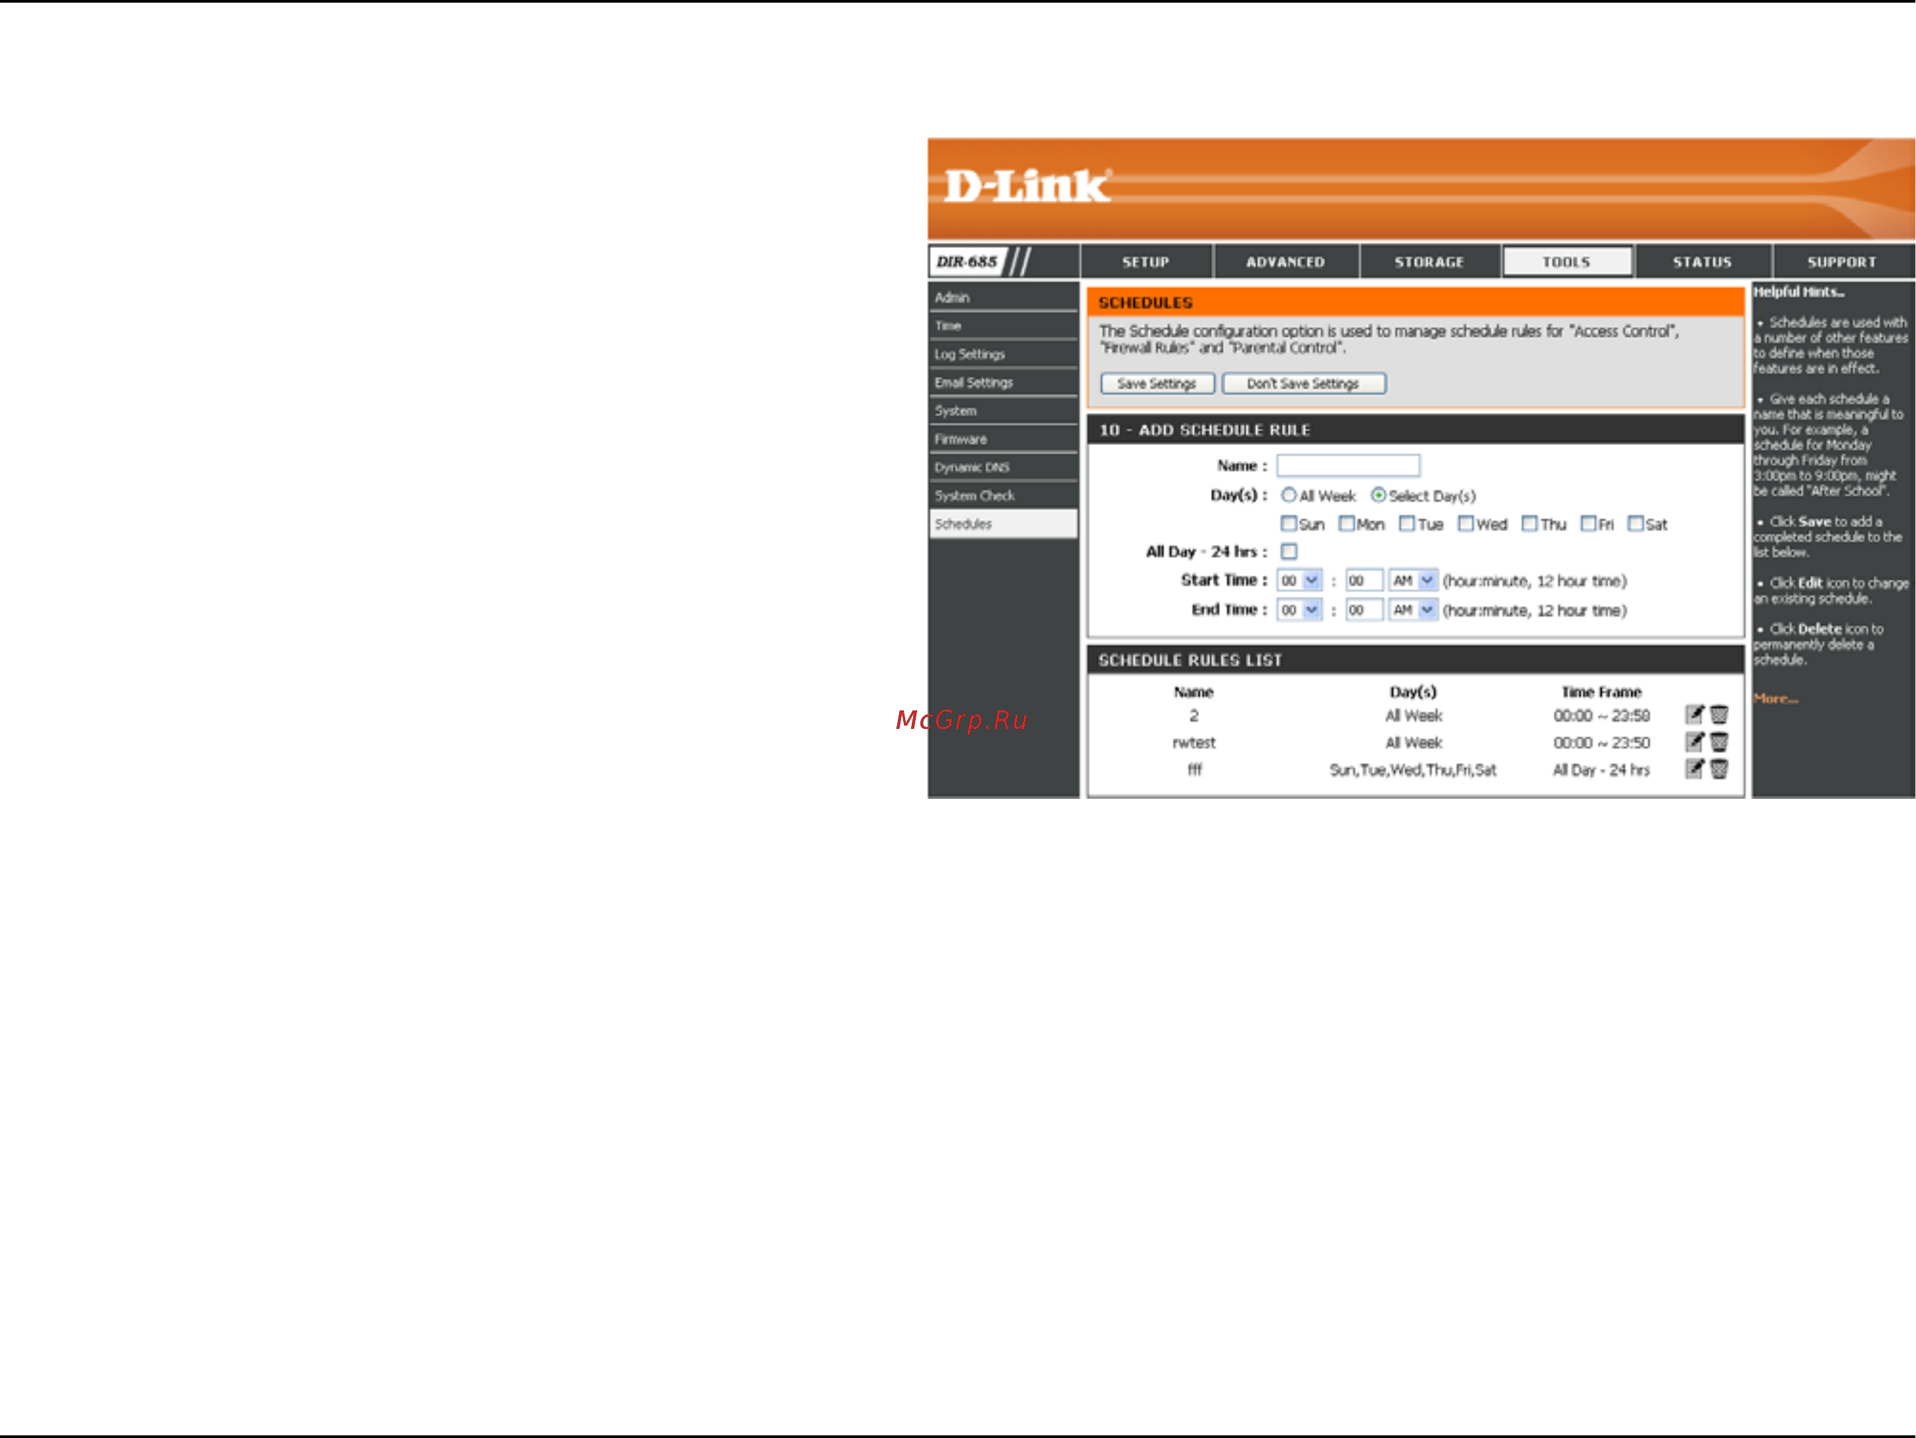Open Log Settings in the sidebar

coord(1003,355)
